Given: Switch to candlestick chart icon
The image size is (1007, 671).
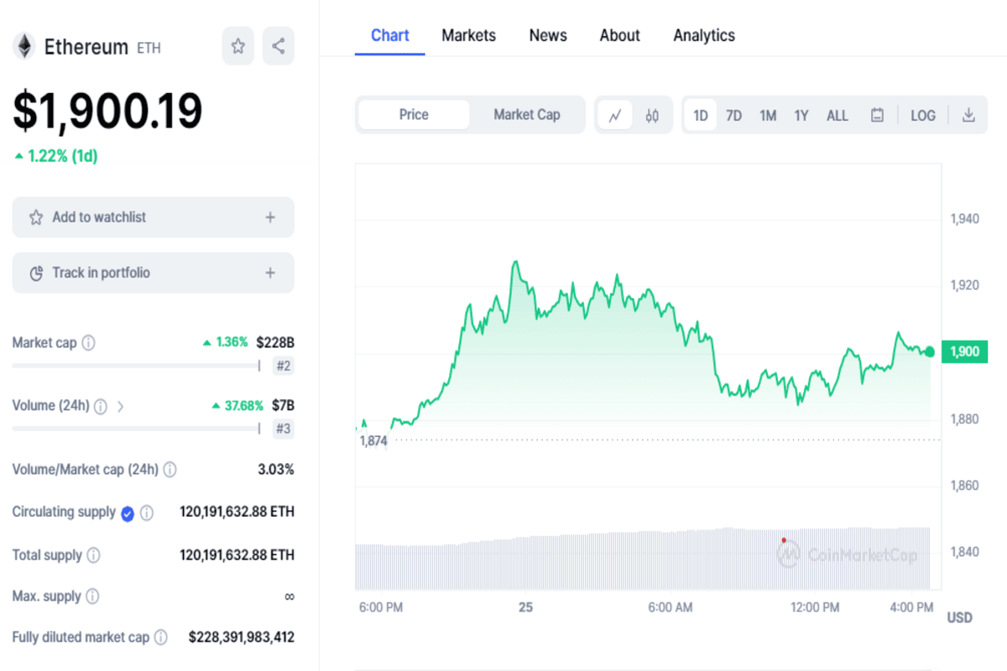Looking at the screenshot, I should (x=652, y=116).
